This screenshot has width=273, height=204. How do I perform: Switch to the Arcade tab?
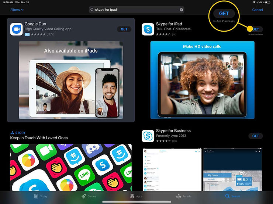[x=184, y=196]
